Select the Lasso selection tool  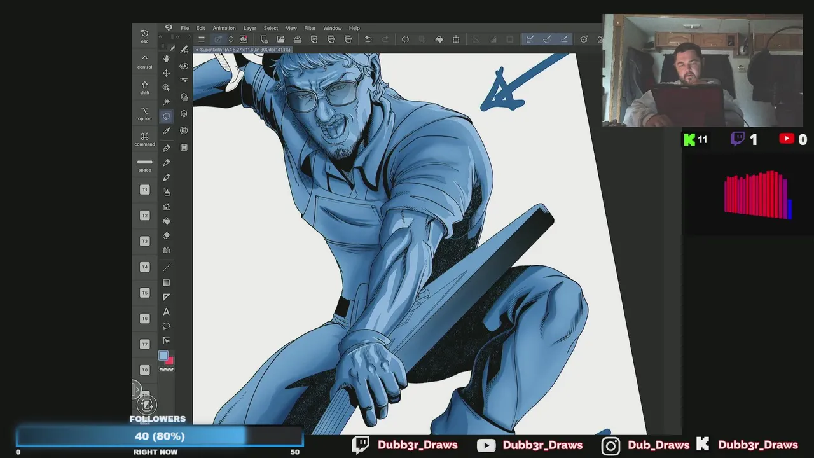tap(166, 116)
